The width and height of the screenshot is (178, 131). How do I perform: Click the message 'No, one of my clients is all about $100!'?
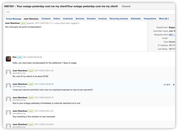[x=30, y=76]
